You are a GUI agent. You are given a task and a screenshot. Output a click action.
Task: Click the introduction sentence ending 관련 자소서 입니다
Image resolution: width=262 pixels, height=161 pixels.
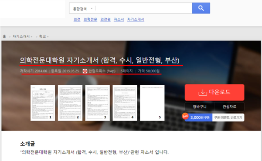(x=95, y=152)
